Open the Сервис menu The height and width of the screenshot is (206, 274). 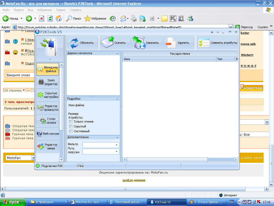tap(61, 10)
